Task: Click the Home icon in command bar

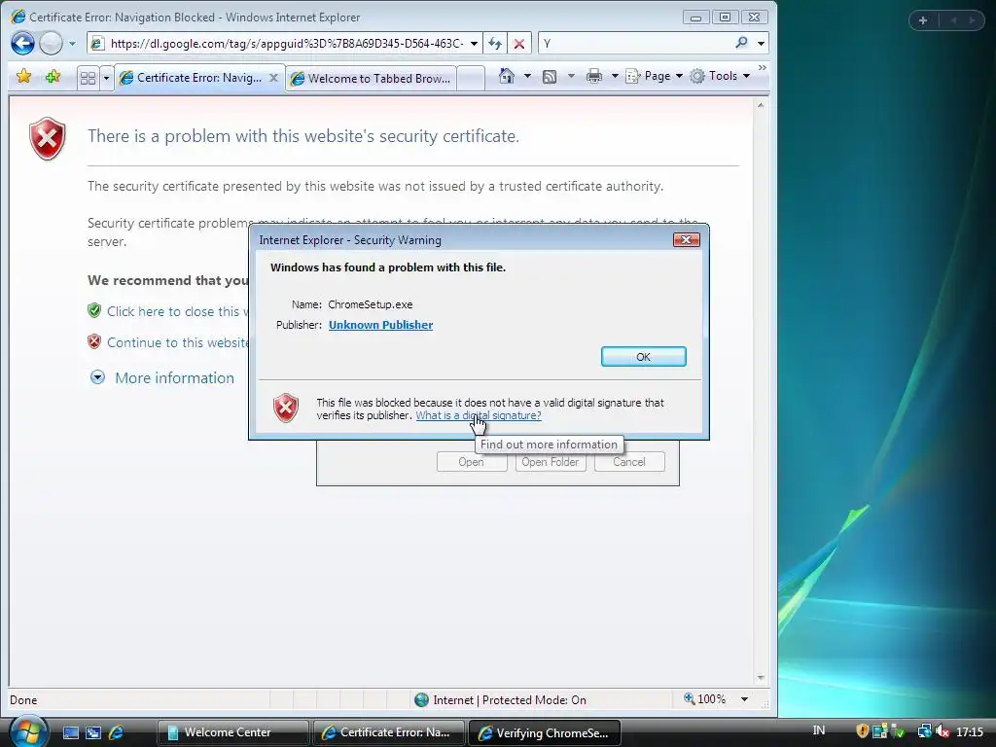Action: pyautogui.click(x=506, y=76)
